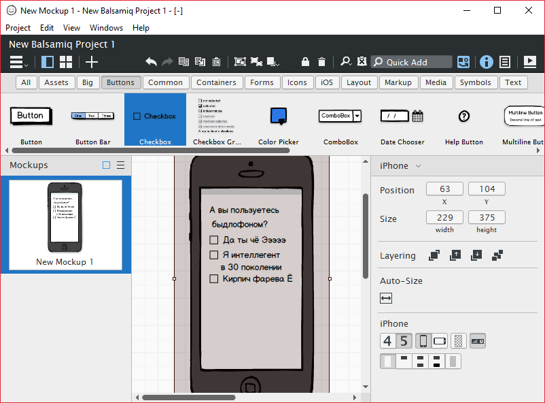
Task: Select the iOS library category
Action: (326, 82)
